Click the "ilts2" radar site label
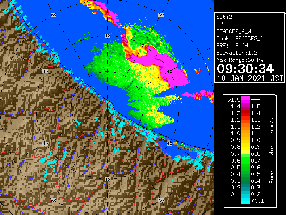The image size is (286, 215). [x=224, y=17]
